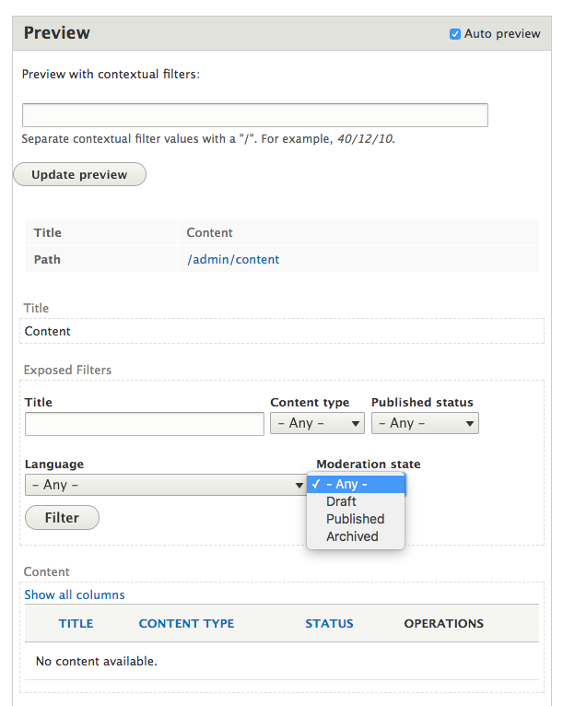Focus the Title exposed filter input
This screenshot has height=706, width=563.
tap(145, 424)
